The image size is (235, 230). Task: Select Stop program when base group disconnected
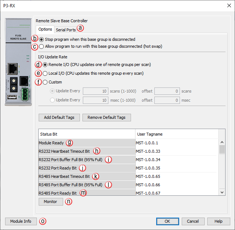(x=42, y=39)
